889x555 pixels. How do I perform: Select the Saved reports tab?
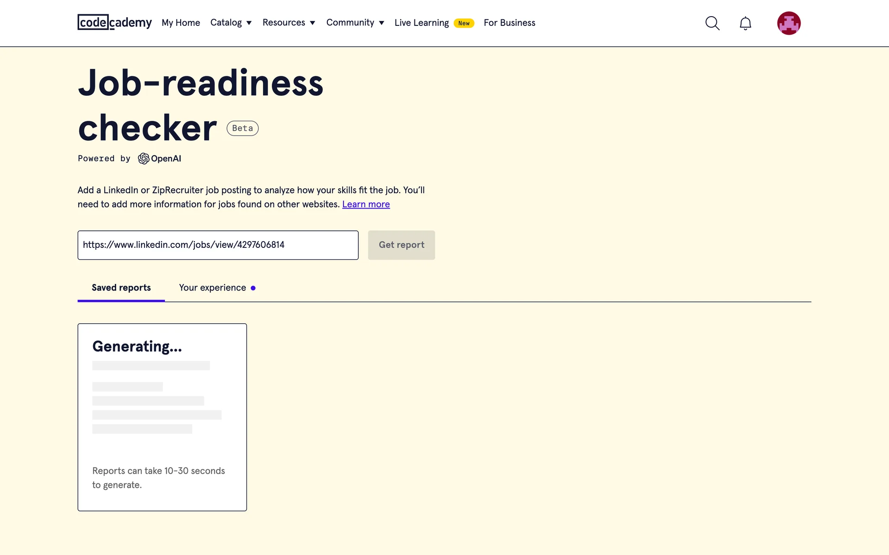tap(121, 288)
